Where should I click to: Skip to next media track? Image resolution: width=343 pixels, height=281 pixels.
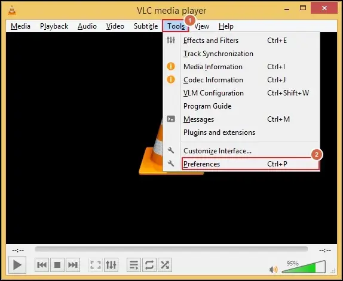(73, 265)
